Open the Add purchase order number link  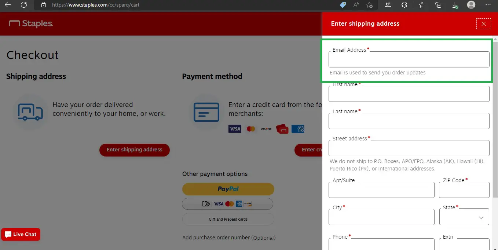(216, 238)
